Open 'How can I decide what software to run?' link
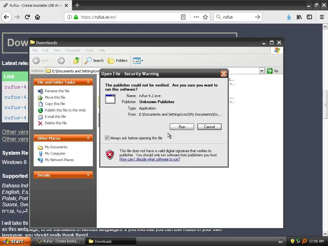 tap(150, 159)
